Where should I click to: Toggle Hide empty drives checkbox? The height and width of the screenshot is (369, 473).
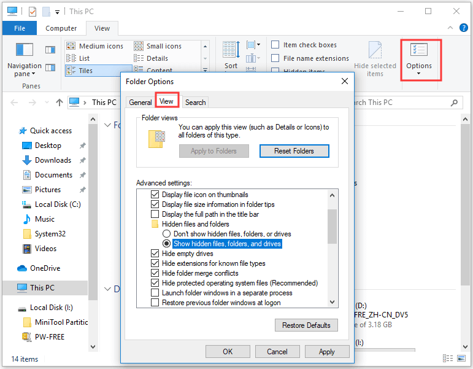click(x=155, y=254)
